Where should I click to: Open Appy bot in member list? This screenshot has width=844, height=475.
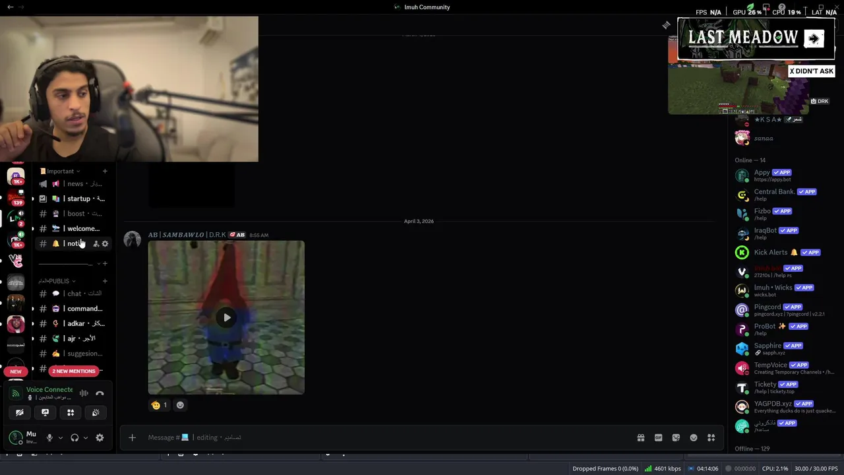[x=785, y=175]
